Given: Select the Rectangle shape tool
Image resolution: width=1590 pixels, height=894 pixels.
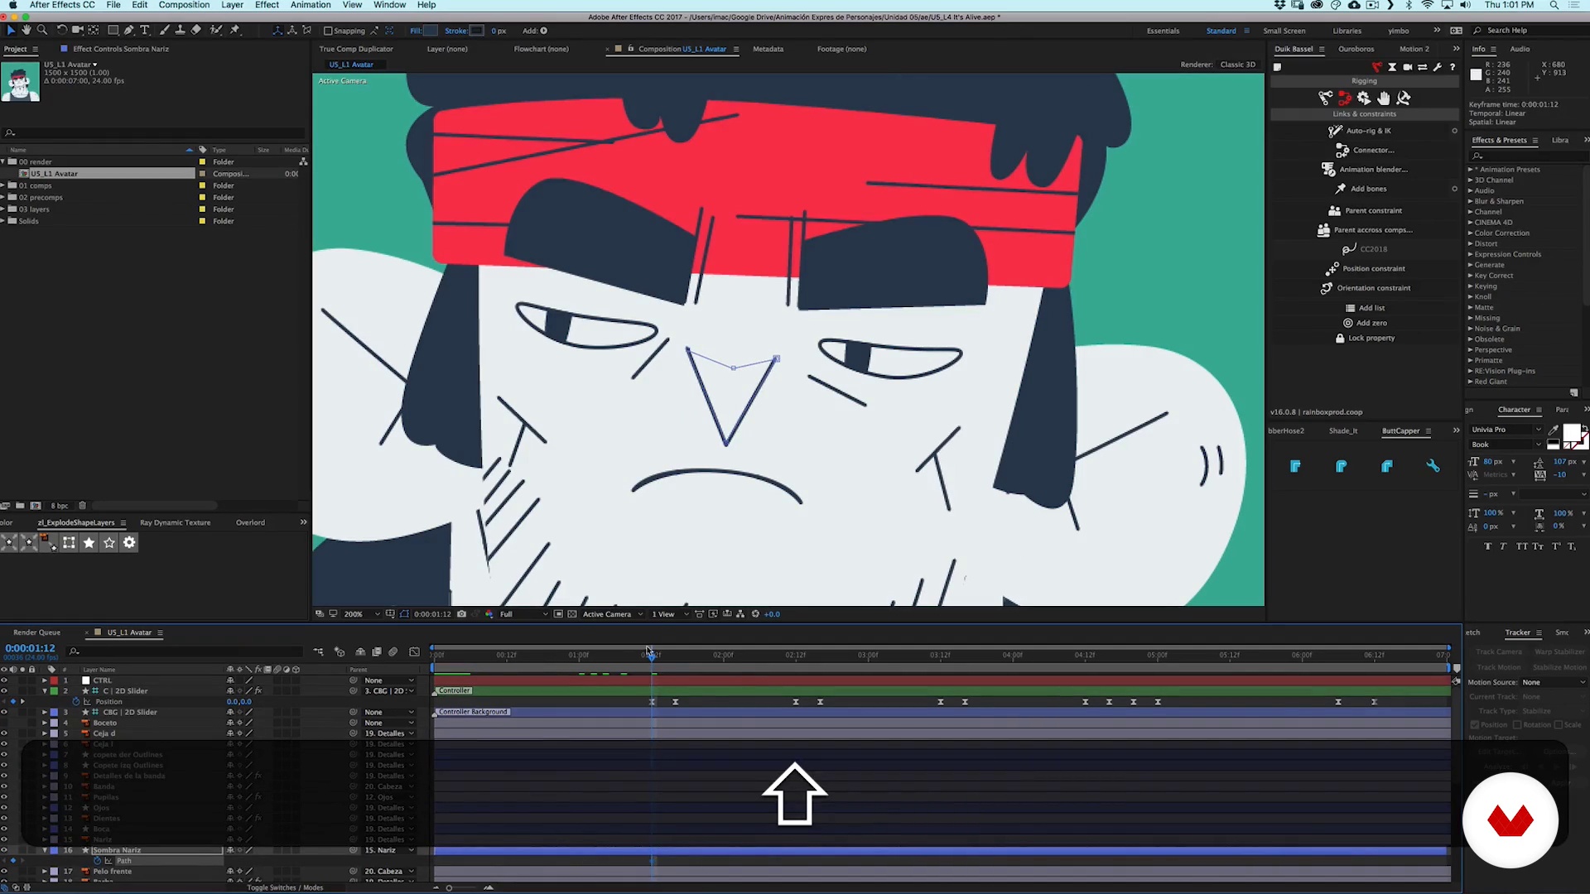Looking at the screenshot, I should click(x=113, y=30).
